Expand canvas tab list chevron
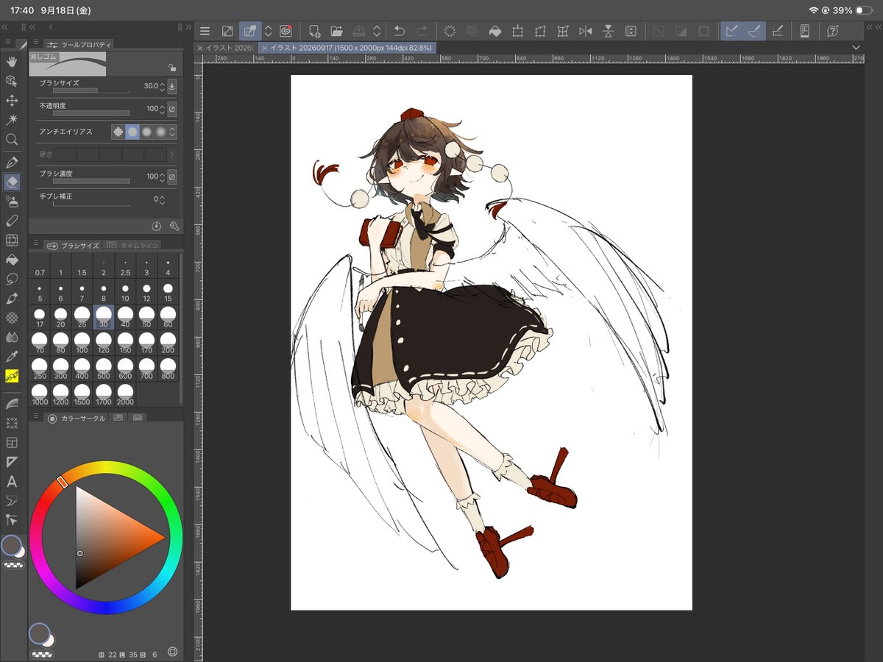The width and height of the screenshot is (883, 662). (856, 47)
